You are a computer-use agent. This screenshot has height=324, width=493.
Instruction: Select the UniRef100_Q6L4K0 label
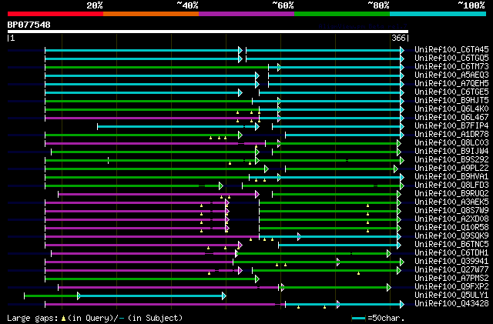pyautogui.click(x=451, y=109)
